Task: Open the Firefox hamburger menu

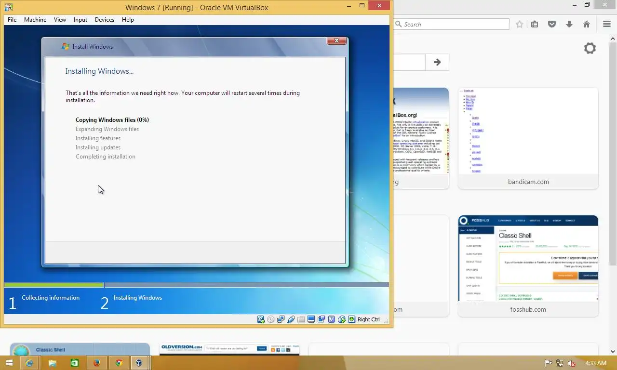Action: coord(607,24)
